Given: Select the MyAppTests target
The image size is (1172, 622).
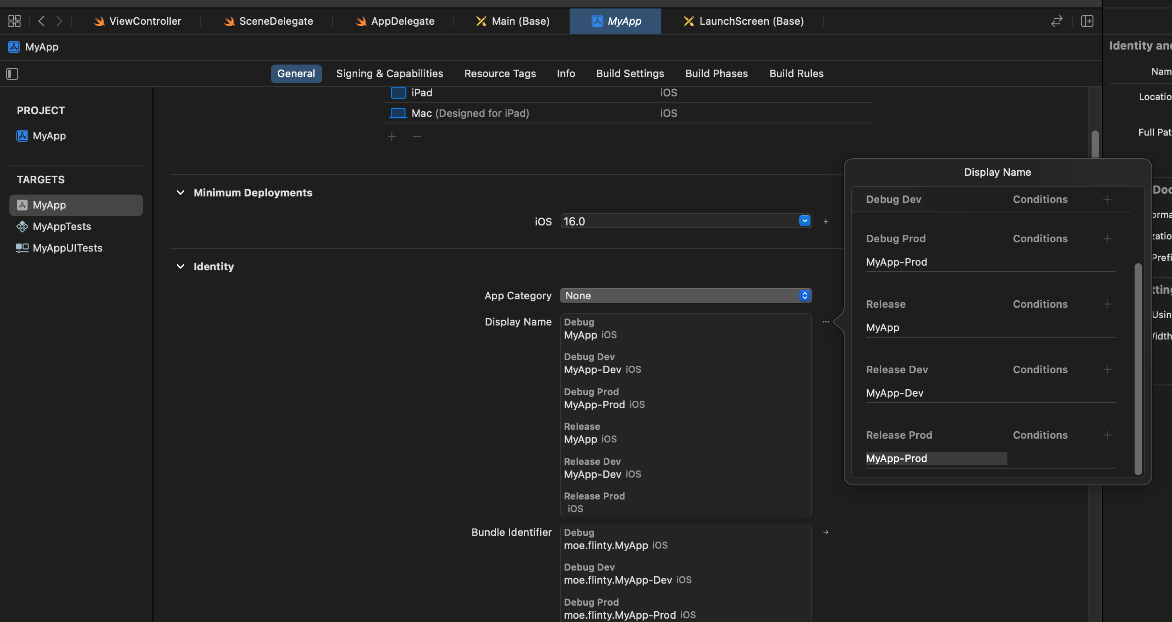Looking at the screenshot, I should coord(62,227).
